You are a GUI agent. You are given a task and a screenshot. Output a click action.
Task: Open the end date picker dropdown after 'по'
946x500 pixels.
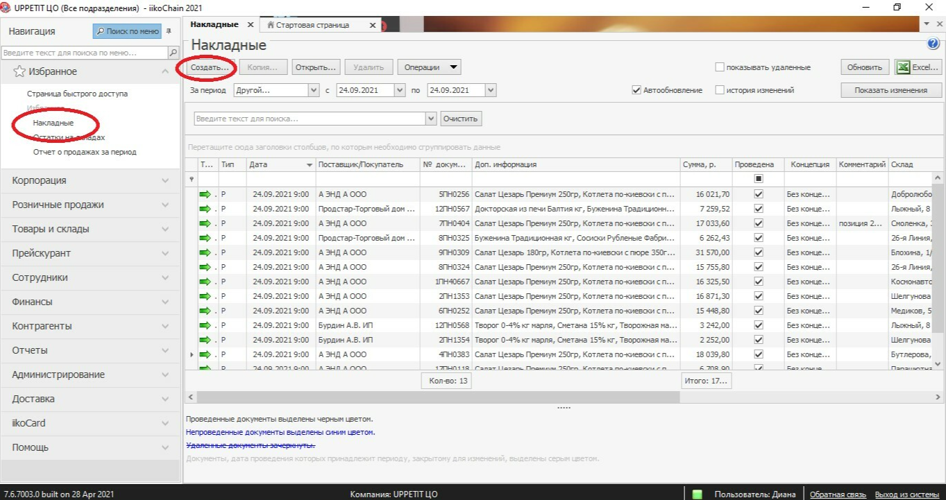click(x=491, y=90)
